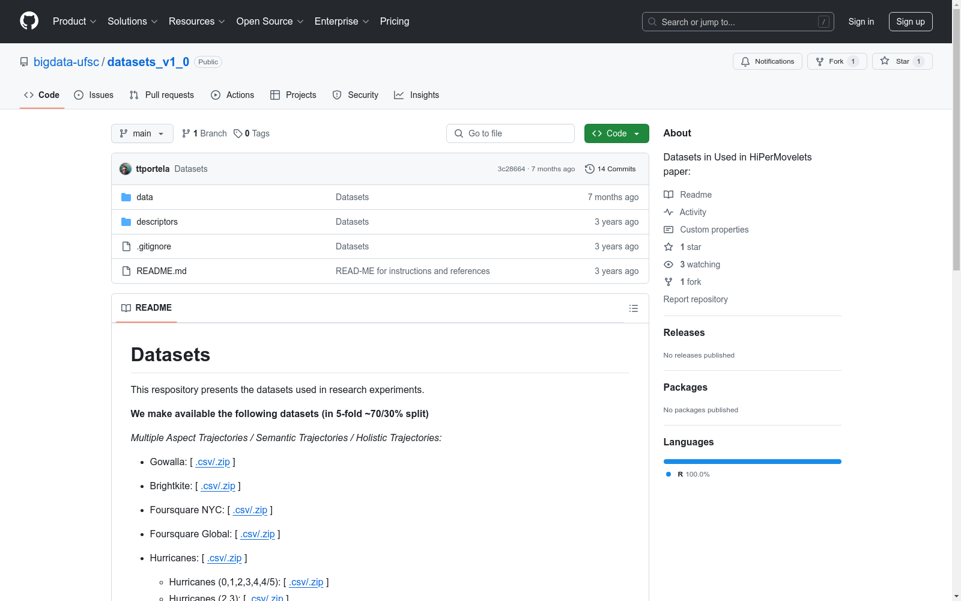Open the README outline icon

pos(633,308)
